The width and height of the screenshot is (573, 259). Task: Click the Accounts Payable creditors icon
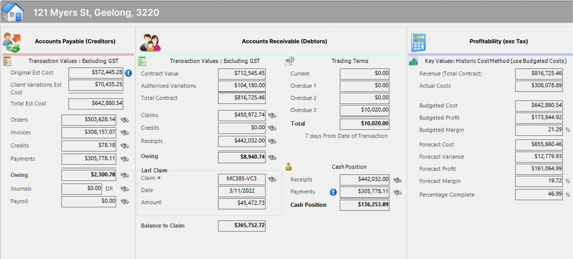point(11,42)
